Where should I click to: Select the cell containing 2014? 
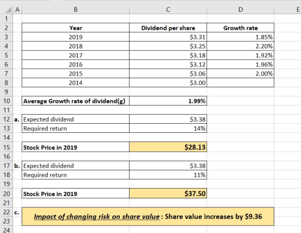pyautogui.click(x=76, y=82)
